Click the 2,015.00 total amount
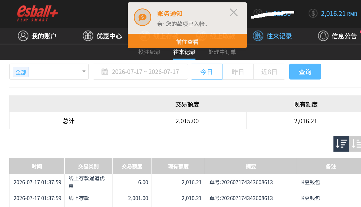 point(187,121)
